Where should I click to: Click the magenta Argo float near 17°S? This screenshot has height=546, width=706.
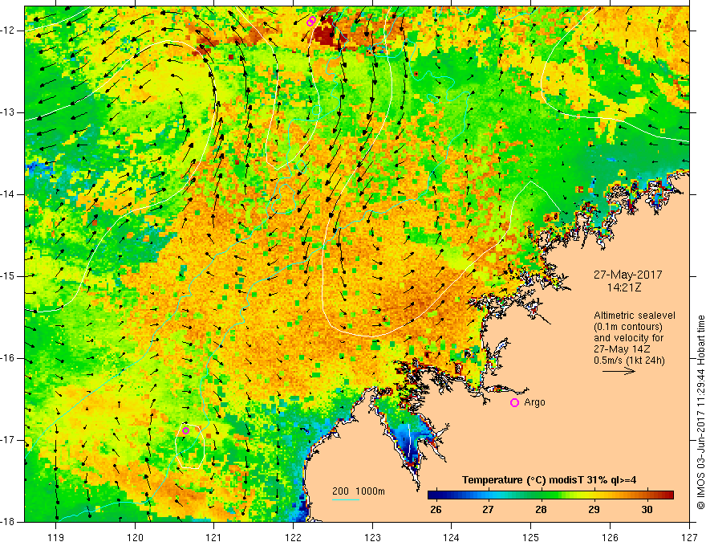coord(185,430)
